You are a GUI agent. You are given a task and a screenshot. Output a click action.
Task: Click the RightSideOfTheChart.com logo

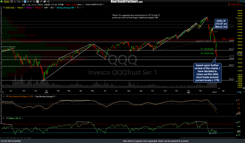tap(127, 2)
